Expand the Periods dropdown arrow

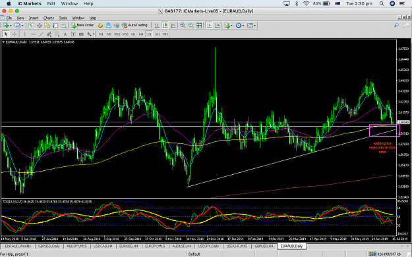tap(243, 26)
